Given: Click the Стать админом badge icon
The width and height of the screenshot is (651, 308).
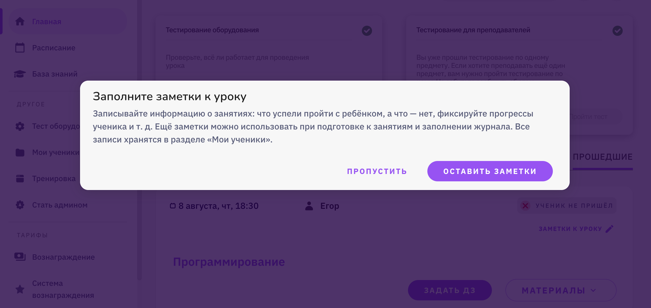Looking at the screenshot, I should click(20, 205).
